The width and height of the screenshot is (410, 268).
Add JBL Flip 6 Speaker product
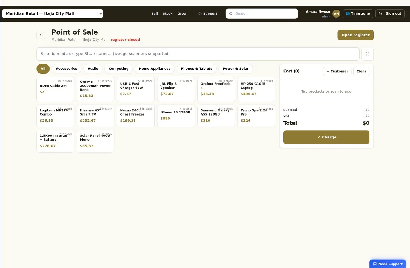[x=176, y=89]
